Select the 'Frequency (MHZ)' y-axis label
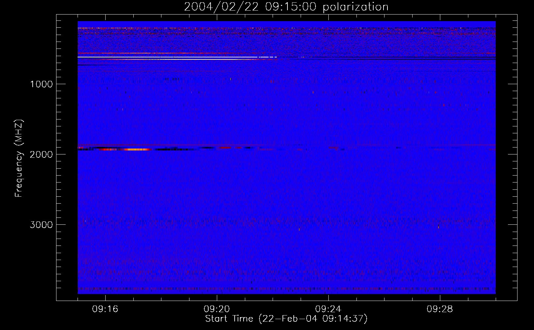Viewport: 534px width, 330px height. [x=19, y=158]
